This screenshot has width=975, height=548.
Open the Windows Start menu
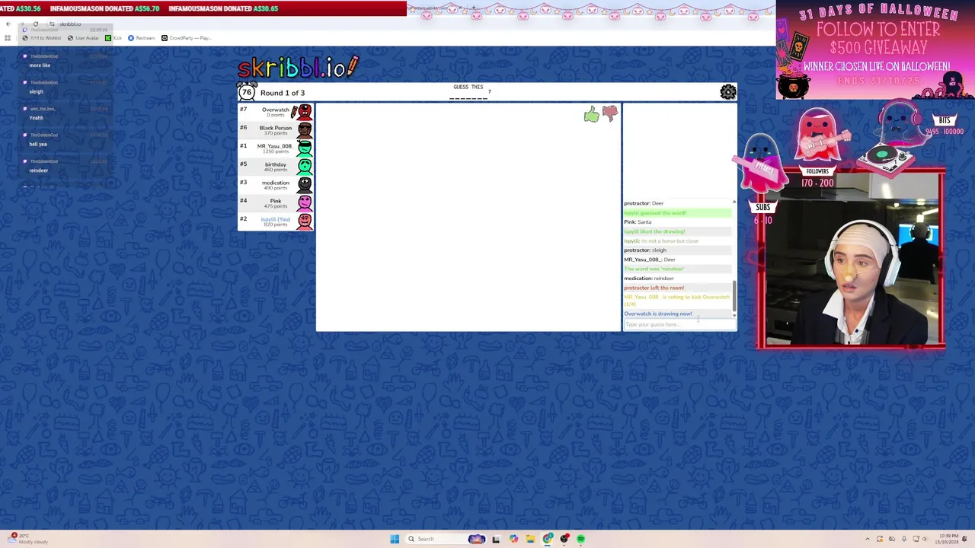[395, 539]
